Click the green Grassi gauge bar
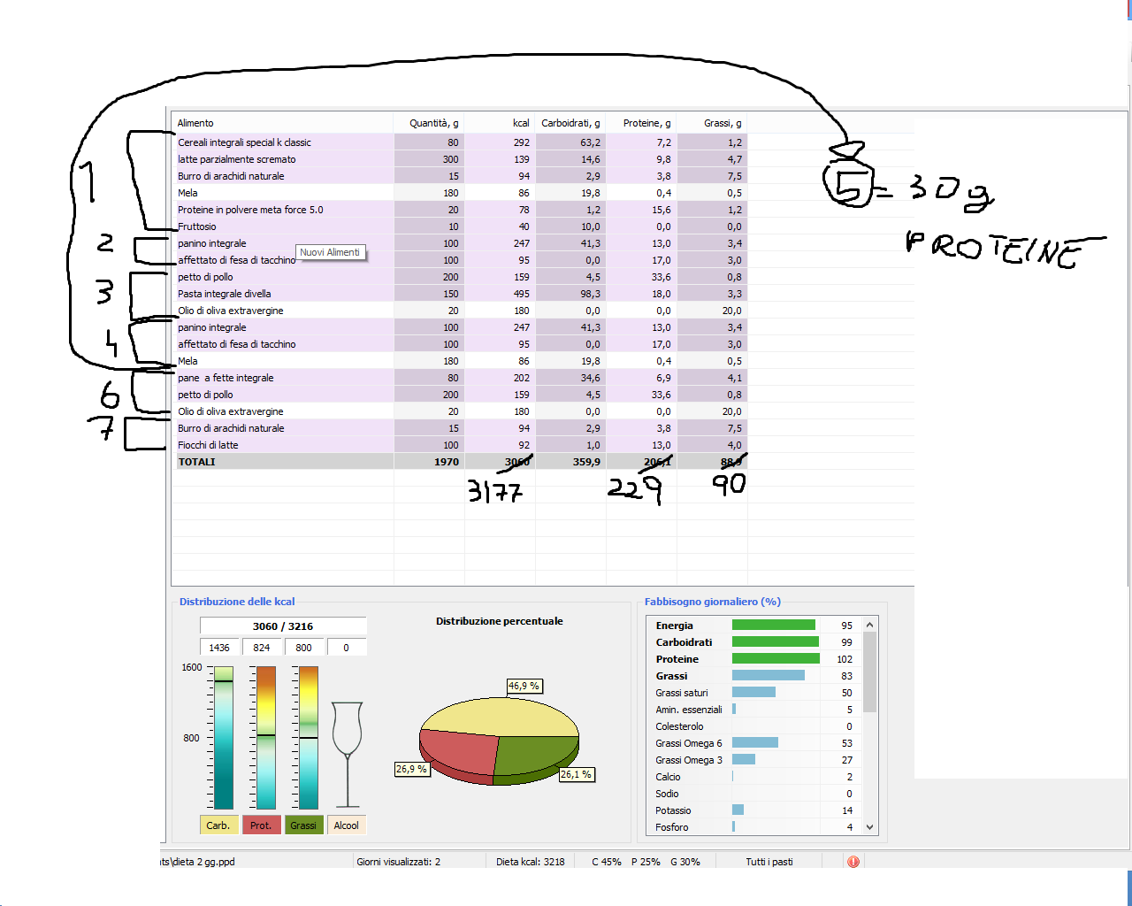1132x906 pixels. pyautogui.click(x=309, y=738)
